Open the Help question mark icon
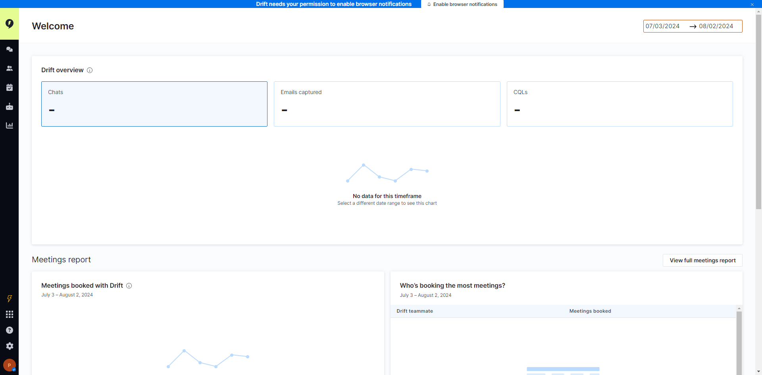The width and height of the screenshot is (762, 375). click(x=10, y=330)
